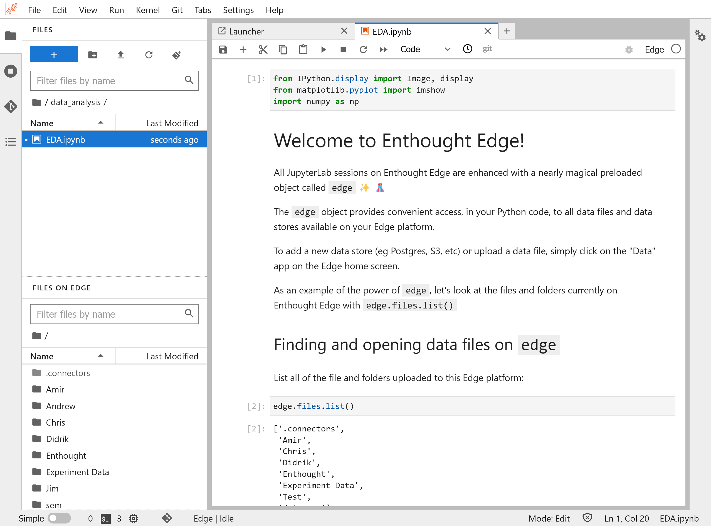Select EDA.ipynb in the file list
The width and height of the screenshot is (711, 526).
(114, 139)
